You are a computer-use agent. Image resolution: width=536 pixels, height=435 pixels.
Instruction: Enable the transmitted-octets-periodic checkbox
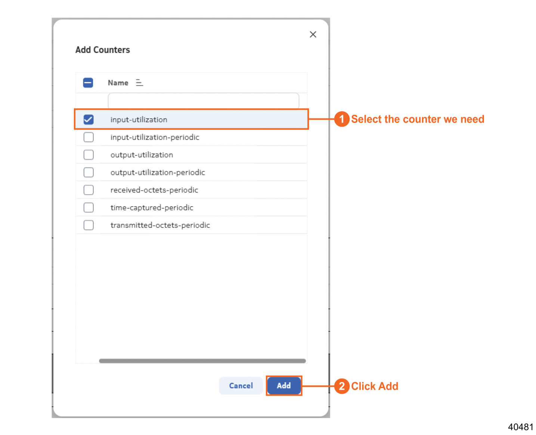pos(89,225)
